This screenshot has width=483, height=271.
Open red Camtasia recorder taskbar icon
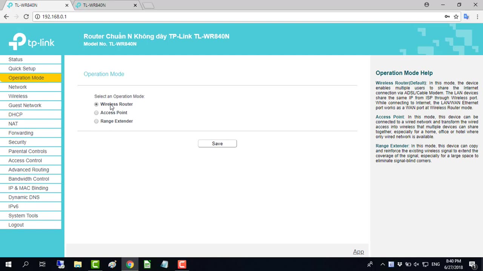click(x=182, y=264)
